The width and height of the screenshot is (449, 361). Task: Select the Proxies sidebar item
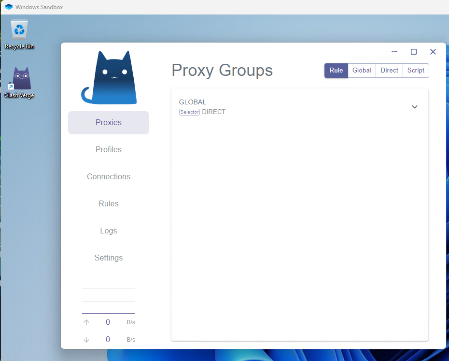tap(108, 122)
